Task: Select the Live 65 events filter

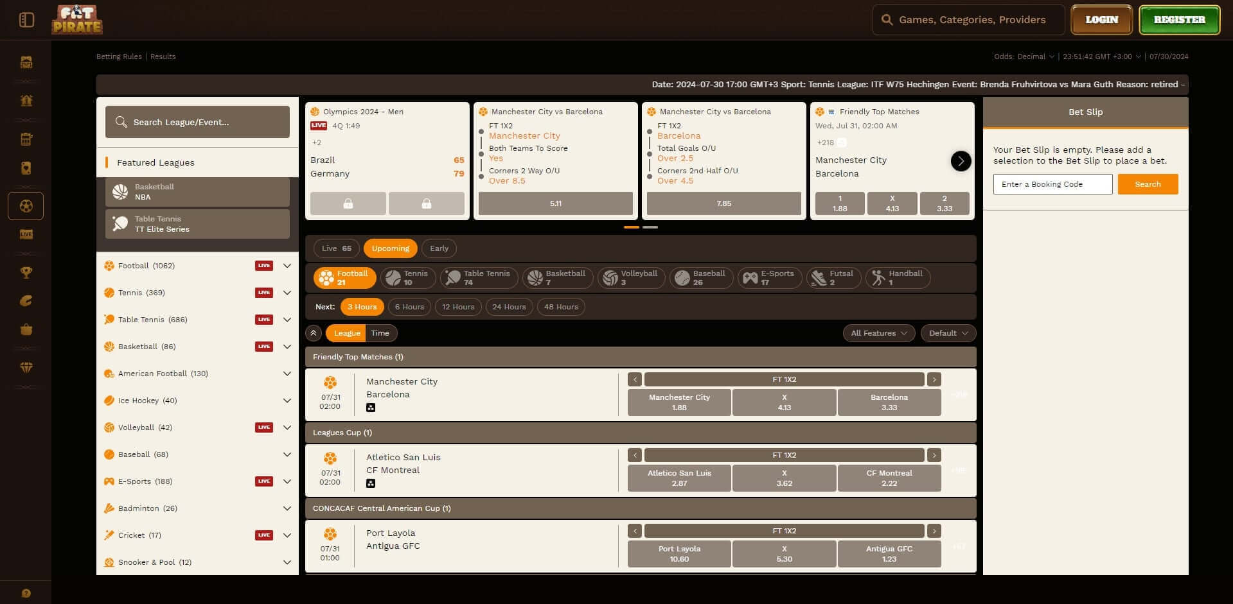Action: click(x=336, y=248)
